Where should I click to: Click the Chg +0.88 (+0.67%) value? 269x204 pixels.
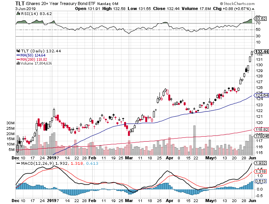pos(232,8)
